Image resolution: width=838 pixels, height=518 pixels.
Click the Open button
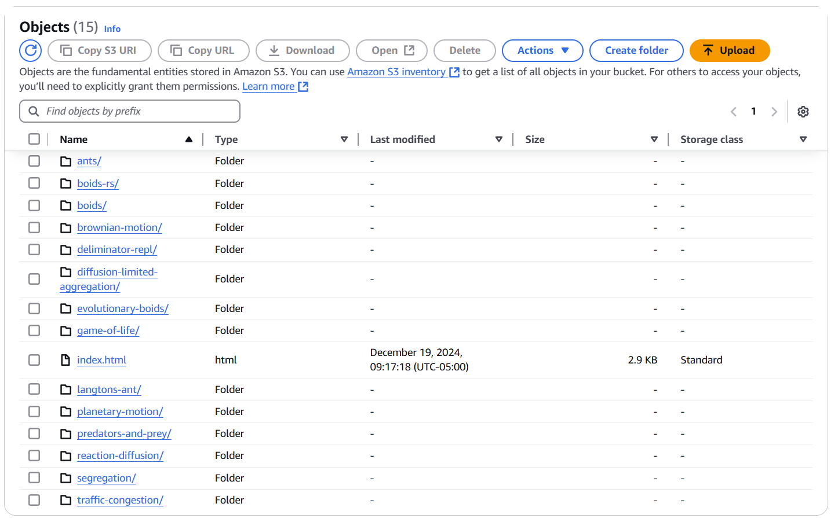click(392, 50)
